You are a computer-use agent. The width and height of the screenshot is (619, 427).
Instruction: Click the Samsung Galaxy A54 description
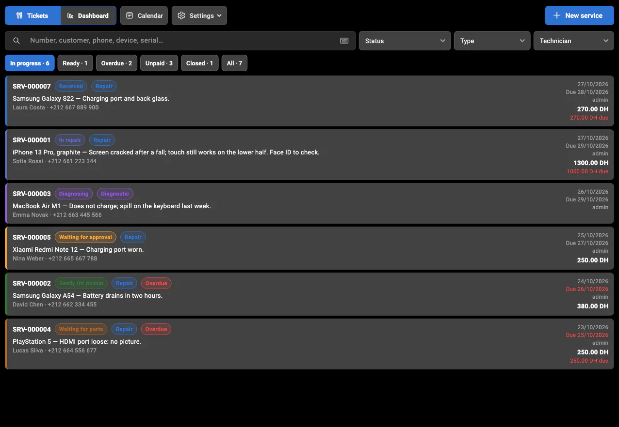pos(87,295)
